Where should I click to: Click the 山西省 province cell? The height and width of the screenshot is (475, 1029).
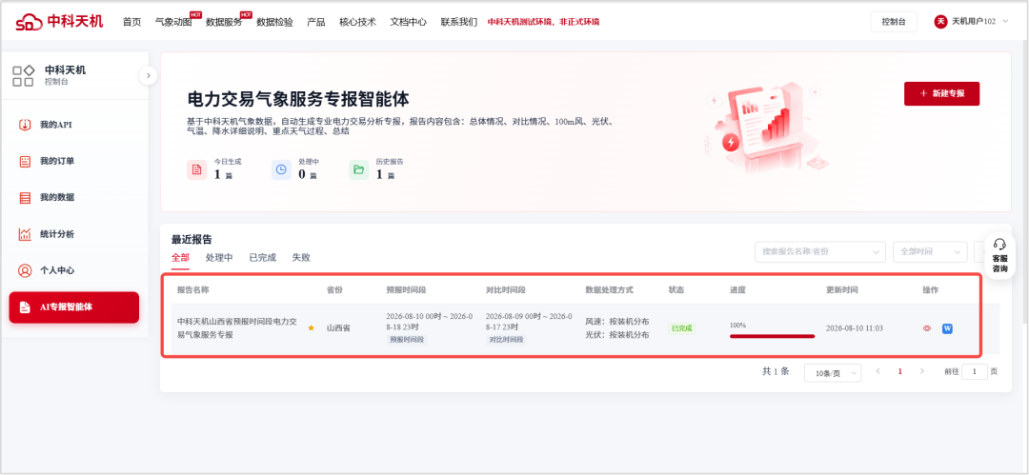tap(338, 327)
